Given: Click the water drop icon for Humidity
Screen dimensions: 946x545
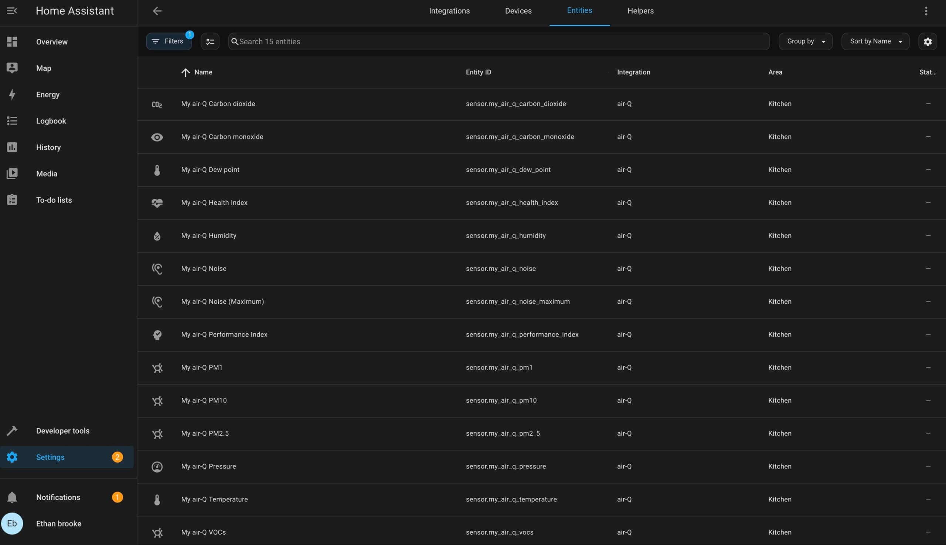Looking at the screenshot, I should coord(157,236).
